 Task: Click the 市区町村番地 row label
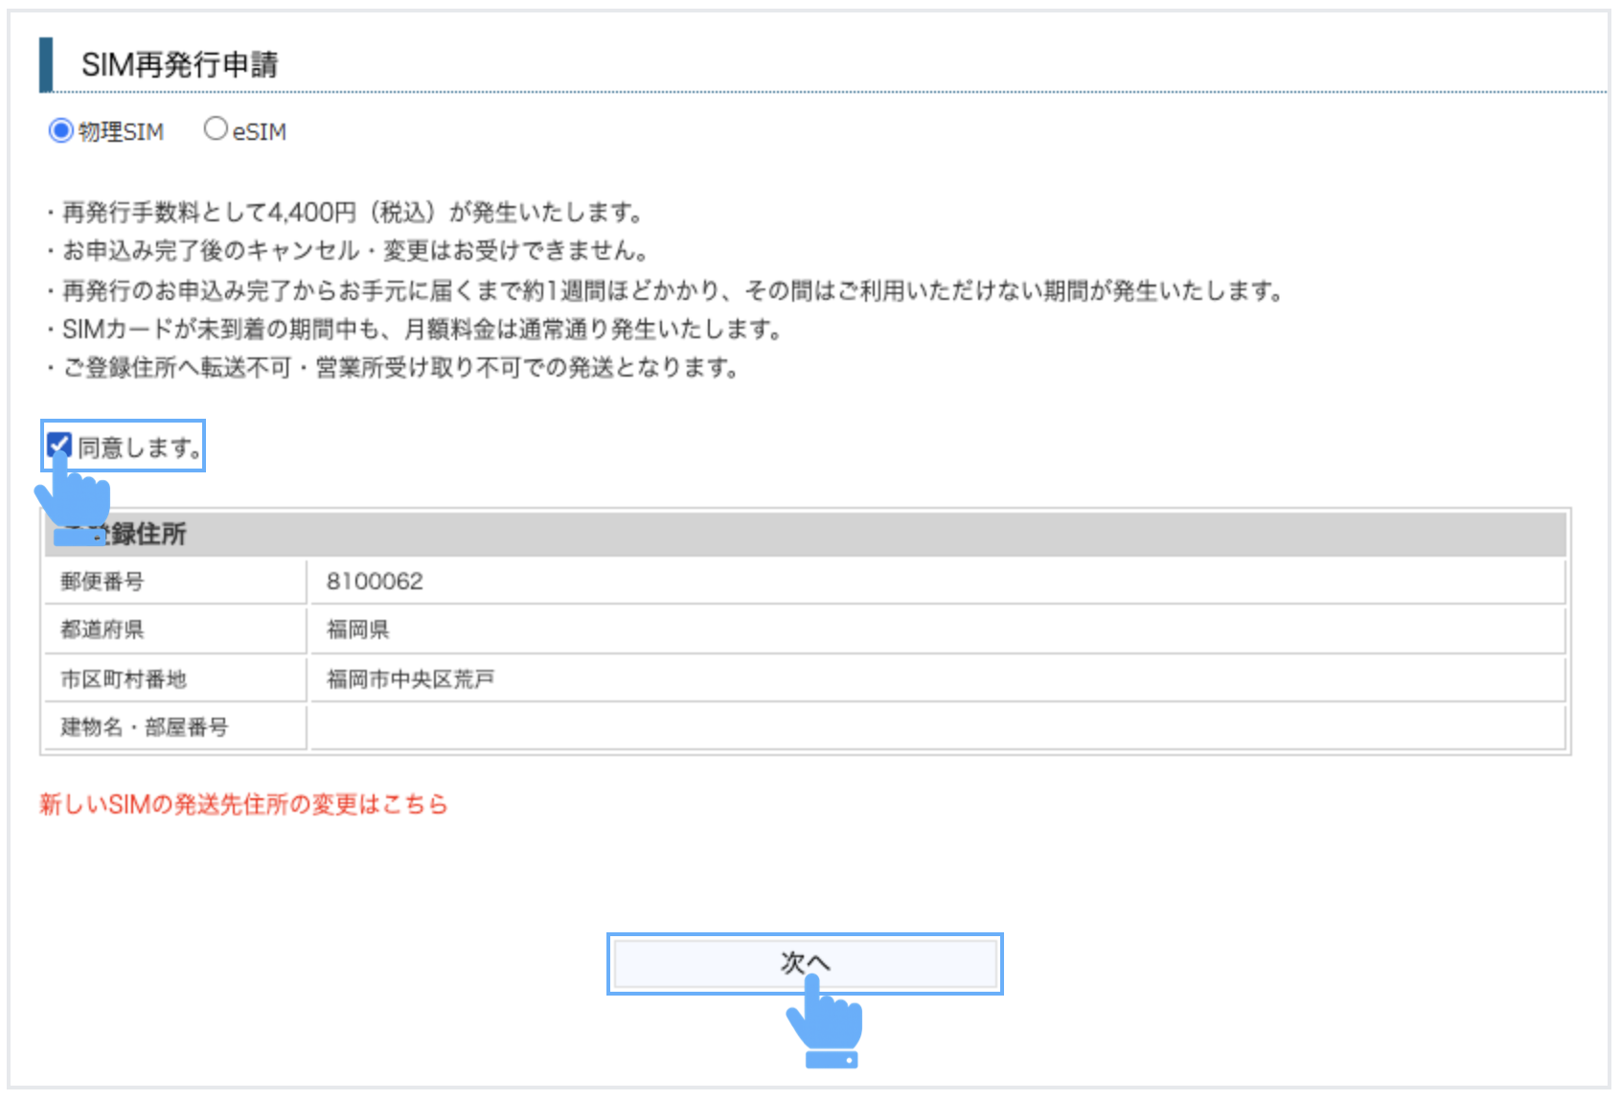(x=124, y=679)
